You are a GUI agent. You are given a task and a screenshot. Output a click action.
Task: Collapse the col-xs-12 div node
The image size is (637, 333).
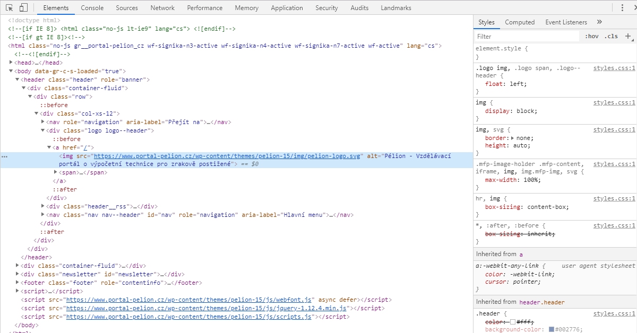click(37, 113)
